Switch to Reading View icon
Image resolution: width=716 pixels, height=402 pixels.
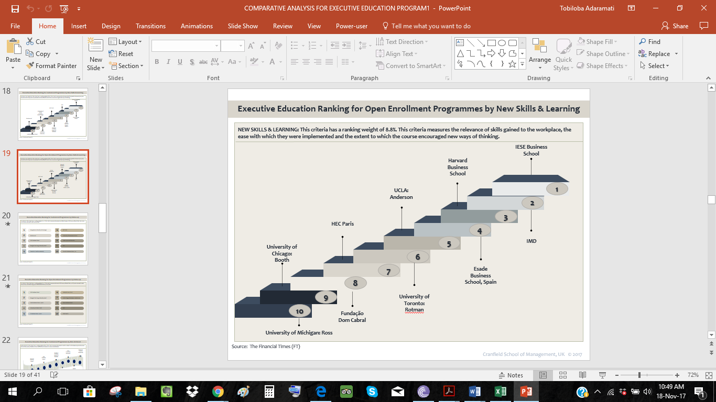click(x=582, y=375)
